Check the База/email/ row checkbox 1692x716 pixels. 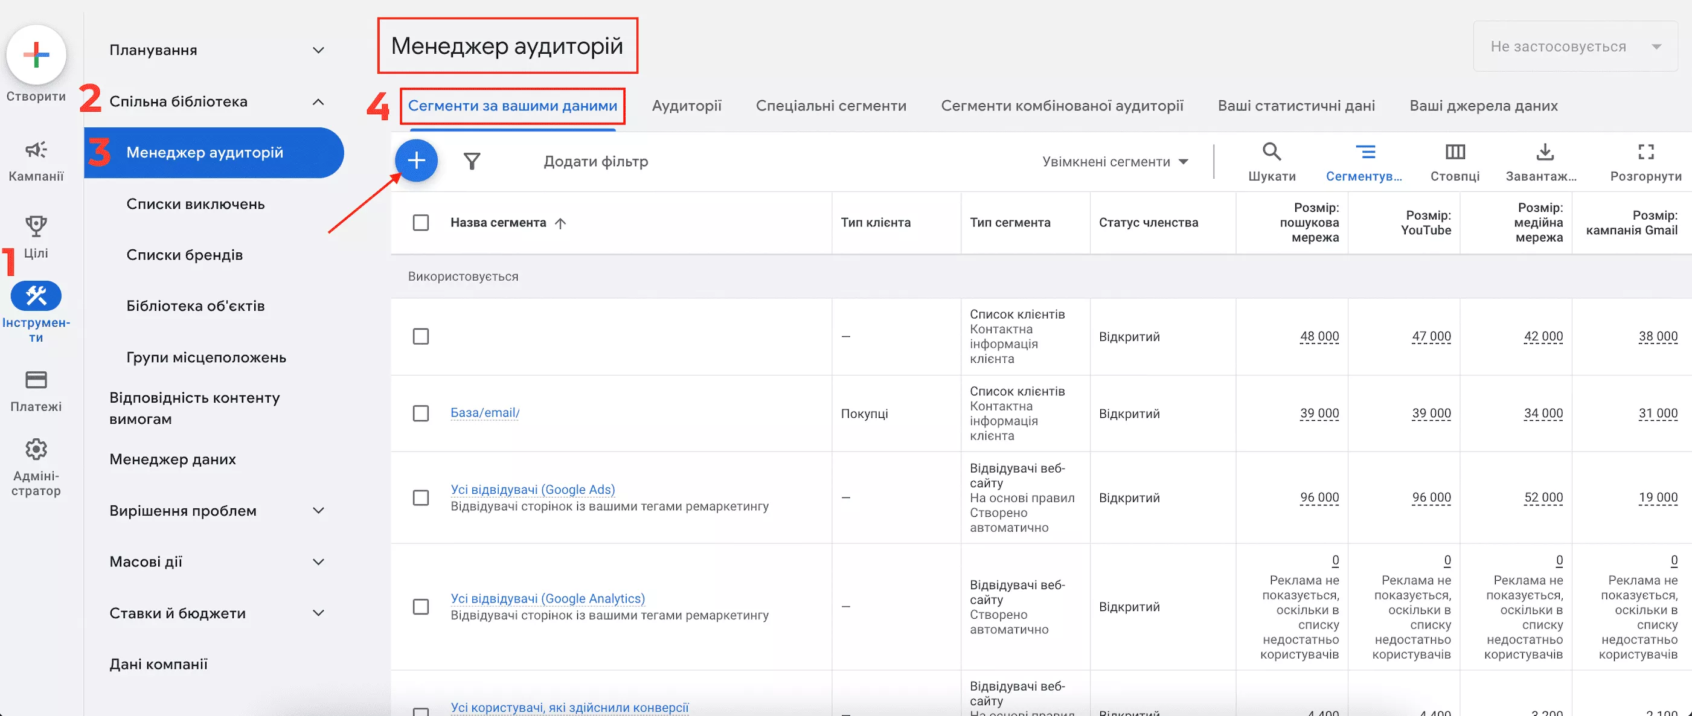[421, 413]
